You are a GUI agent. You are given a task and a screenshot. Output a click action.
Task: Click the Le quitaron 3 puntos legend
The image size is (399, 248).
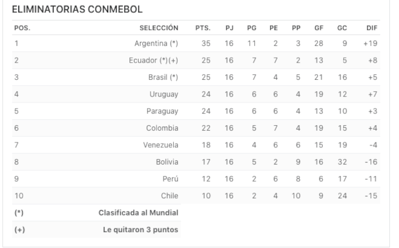click(x=141, y=230)
